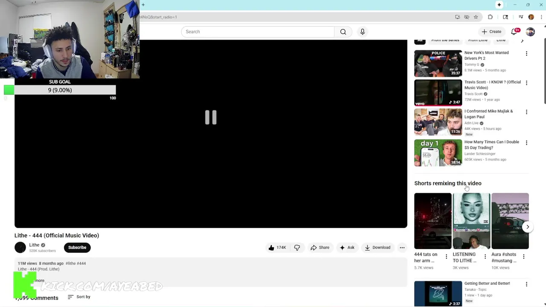Open New York's Most Wanted Drivers thumbnail
This screenshot has height=307, width=546.
click(438, 63)
